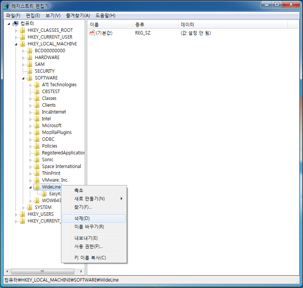This screenshot has height=288, width=303.
Task: Select the Space International tree key
Action: 61,167
